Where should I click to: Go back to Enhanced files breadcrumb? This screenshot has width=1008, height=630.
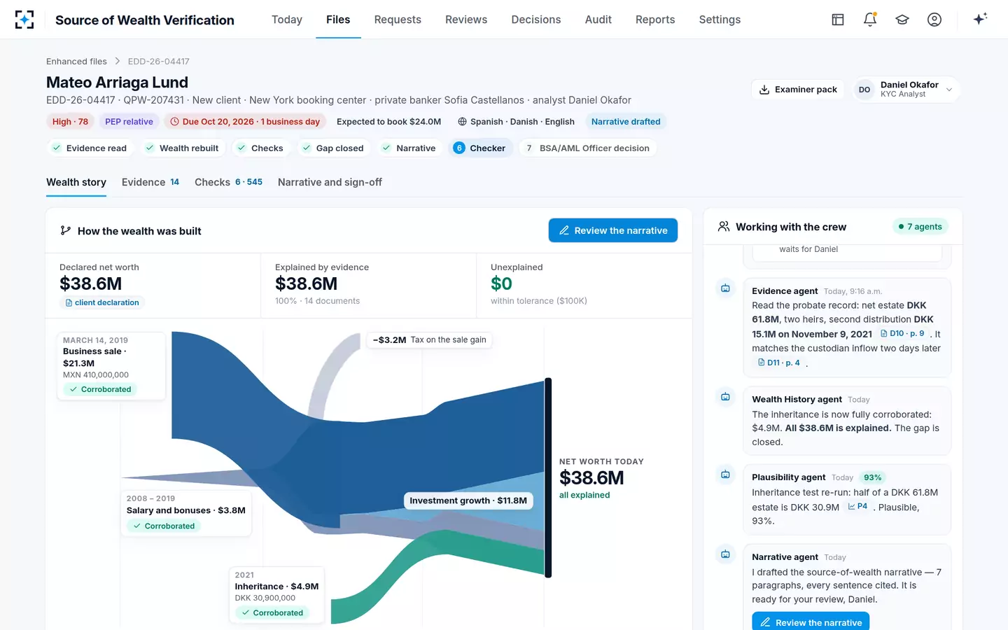[76, 62]
